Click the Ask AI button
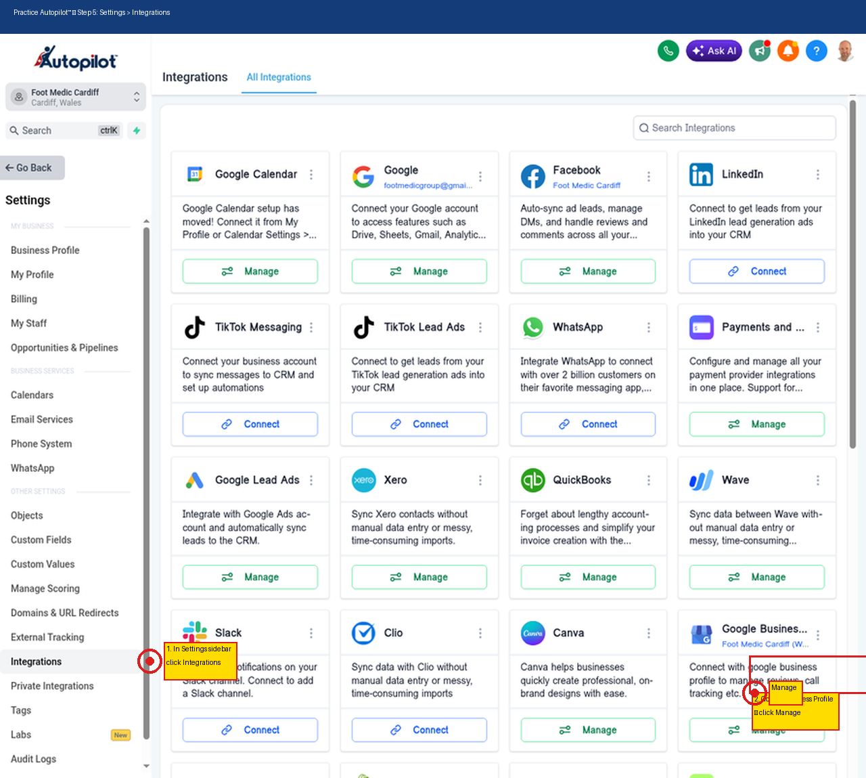 [x=714, y=51]
